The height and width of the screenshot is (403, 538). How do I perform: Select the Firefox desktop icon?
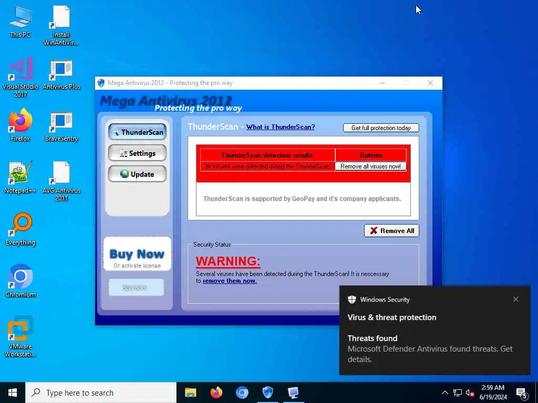click(20, 125)
